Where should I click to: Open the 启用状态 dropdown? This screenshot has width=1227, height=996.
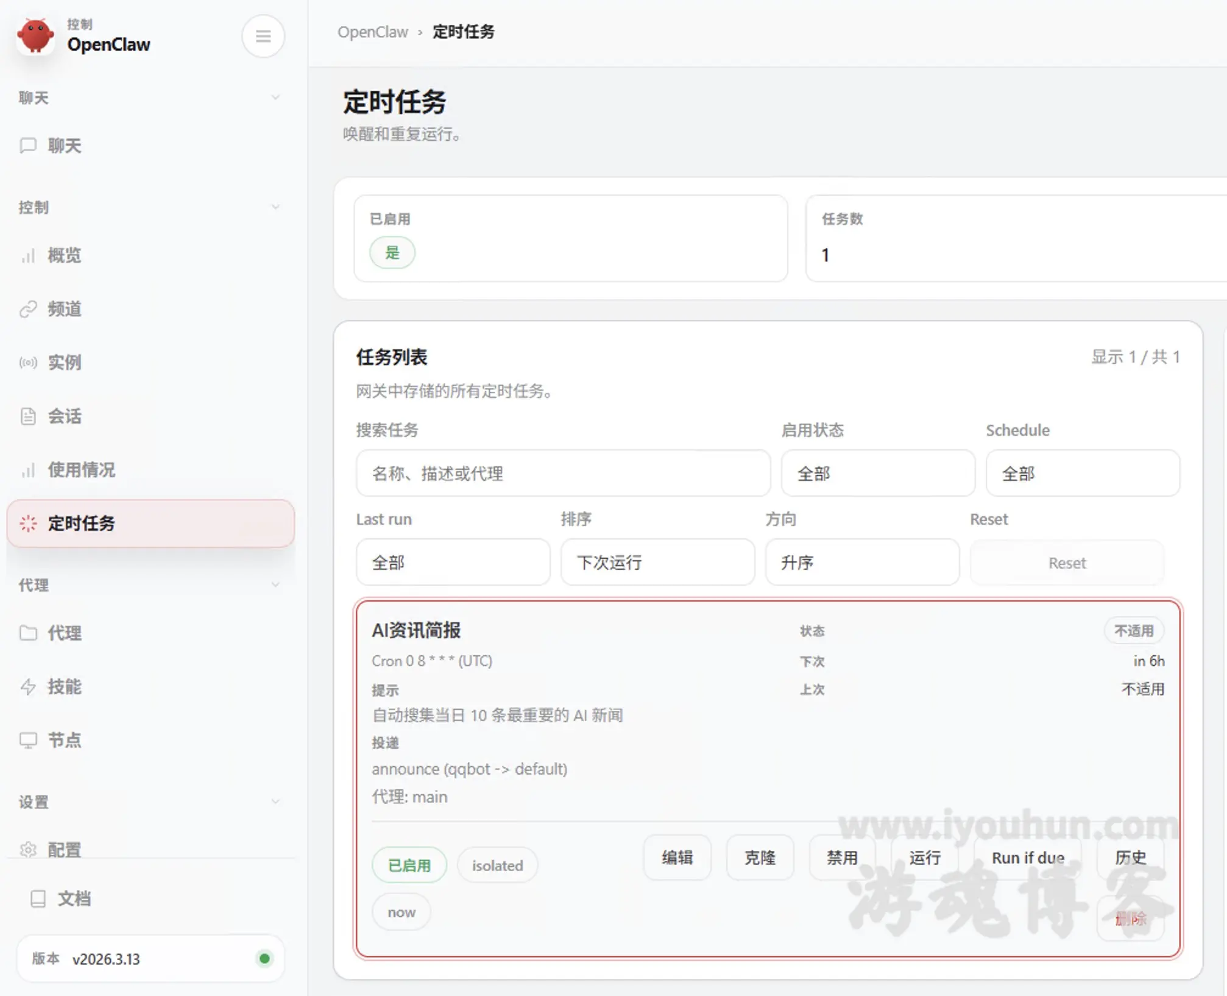(877, 474)
